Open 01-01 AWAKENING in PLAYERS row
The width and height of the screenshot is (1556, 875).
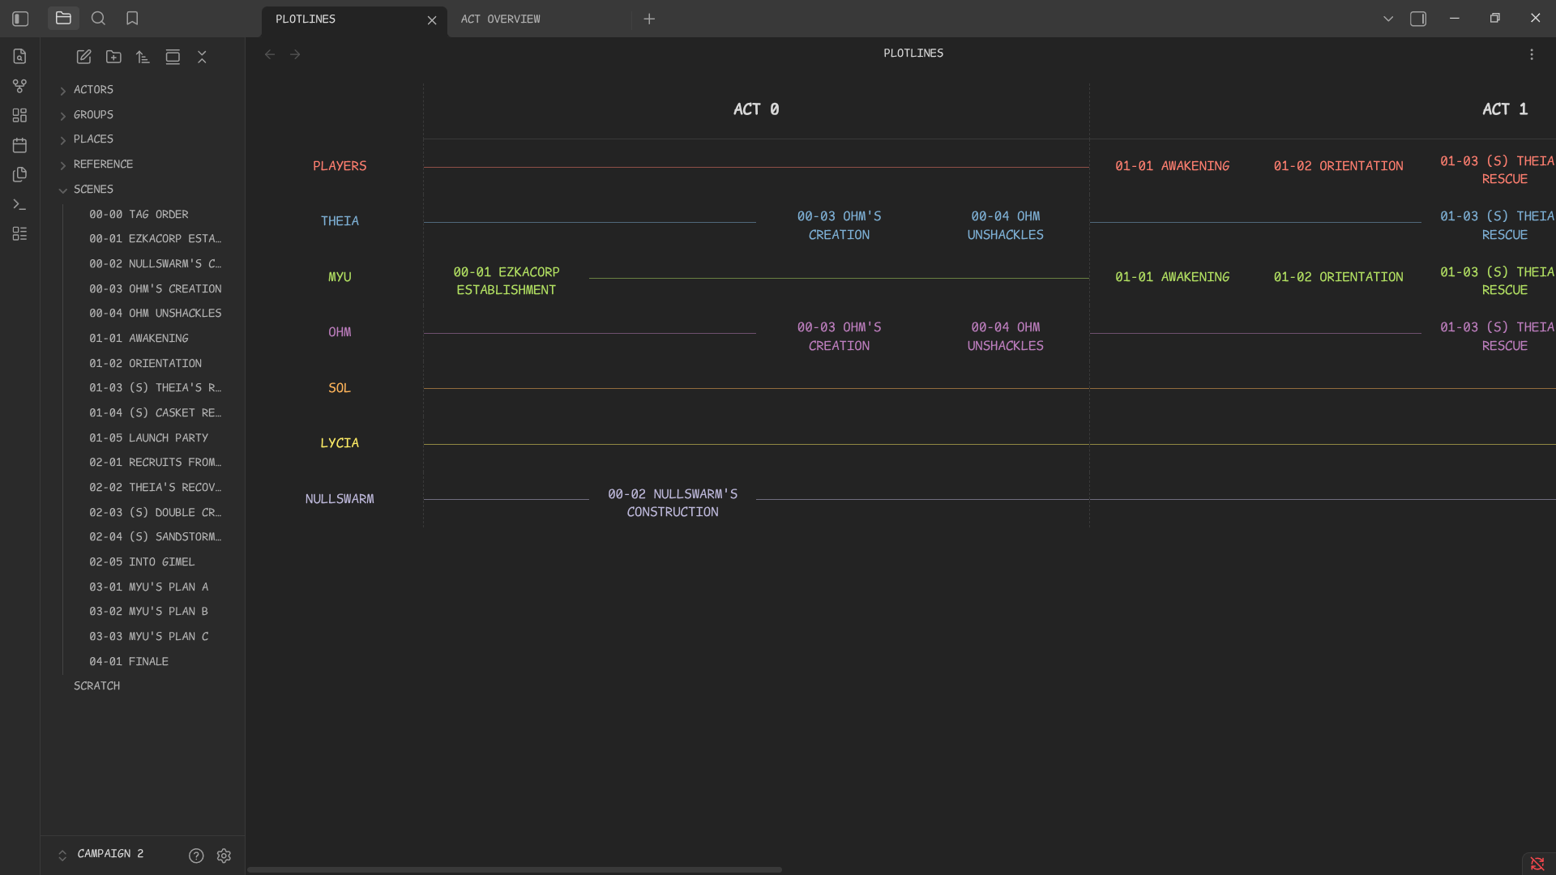pos(1172,166)
